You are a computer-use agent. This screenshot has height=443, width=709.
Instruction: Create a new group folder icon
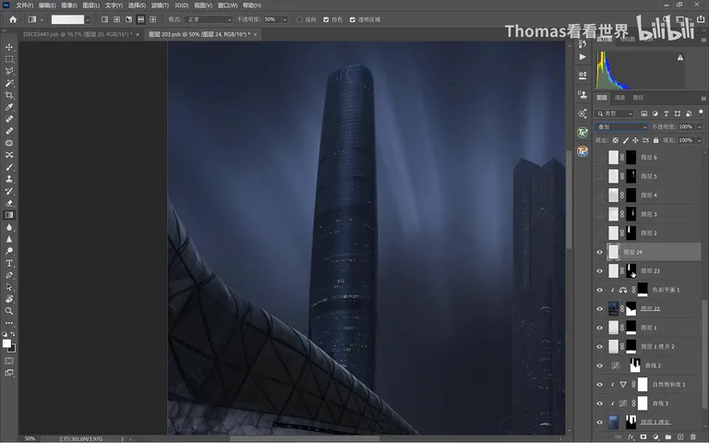point(667,437)
